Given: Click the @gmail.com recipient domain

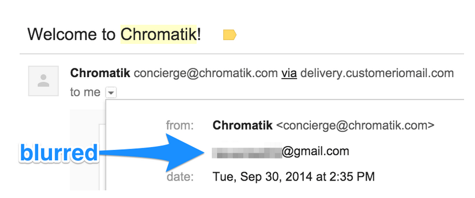Looking at the screenshot, I should pos(316,151).
